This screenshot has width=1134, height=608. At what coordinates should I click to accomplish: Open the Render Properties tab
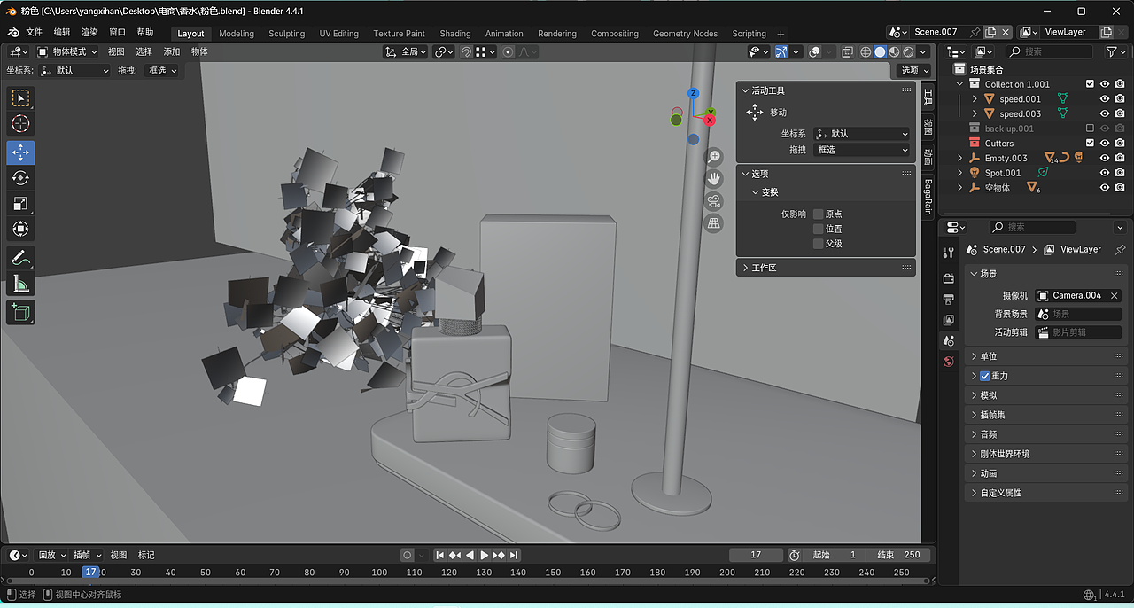(x=948, y=278)
